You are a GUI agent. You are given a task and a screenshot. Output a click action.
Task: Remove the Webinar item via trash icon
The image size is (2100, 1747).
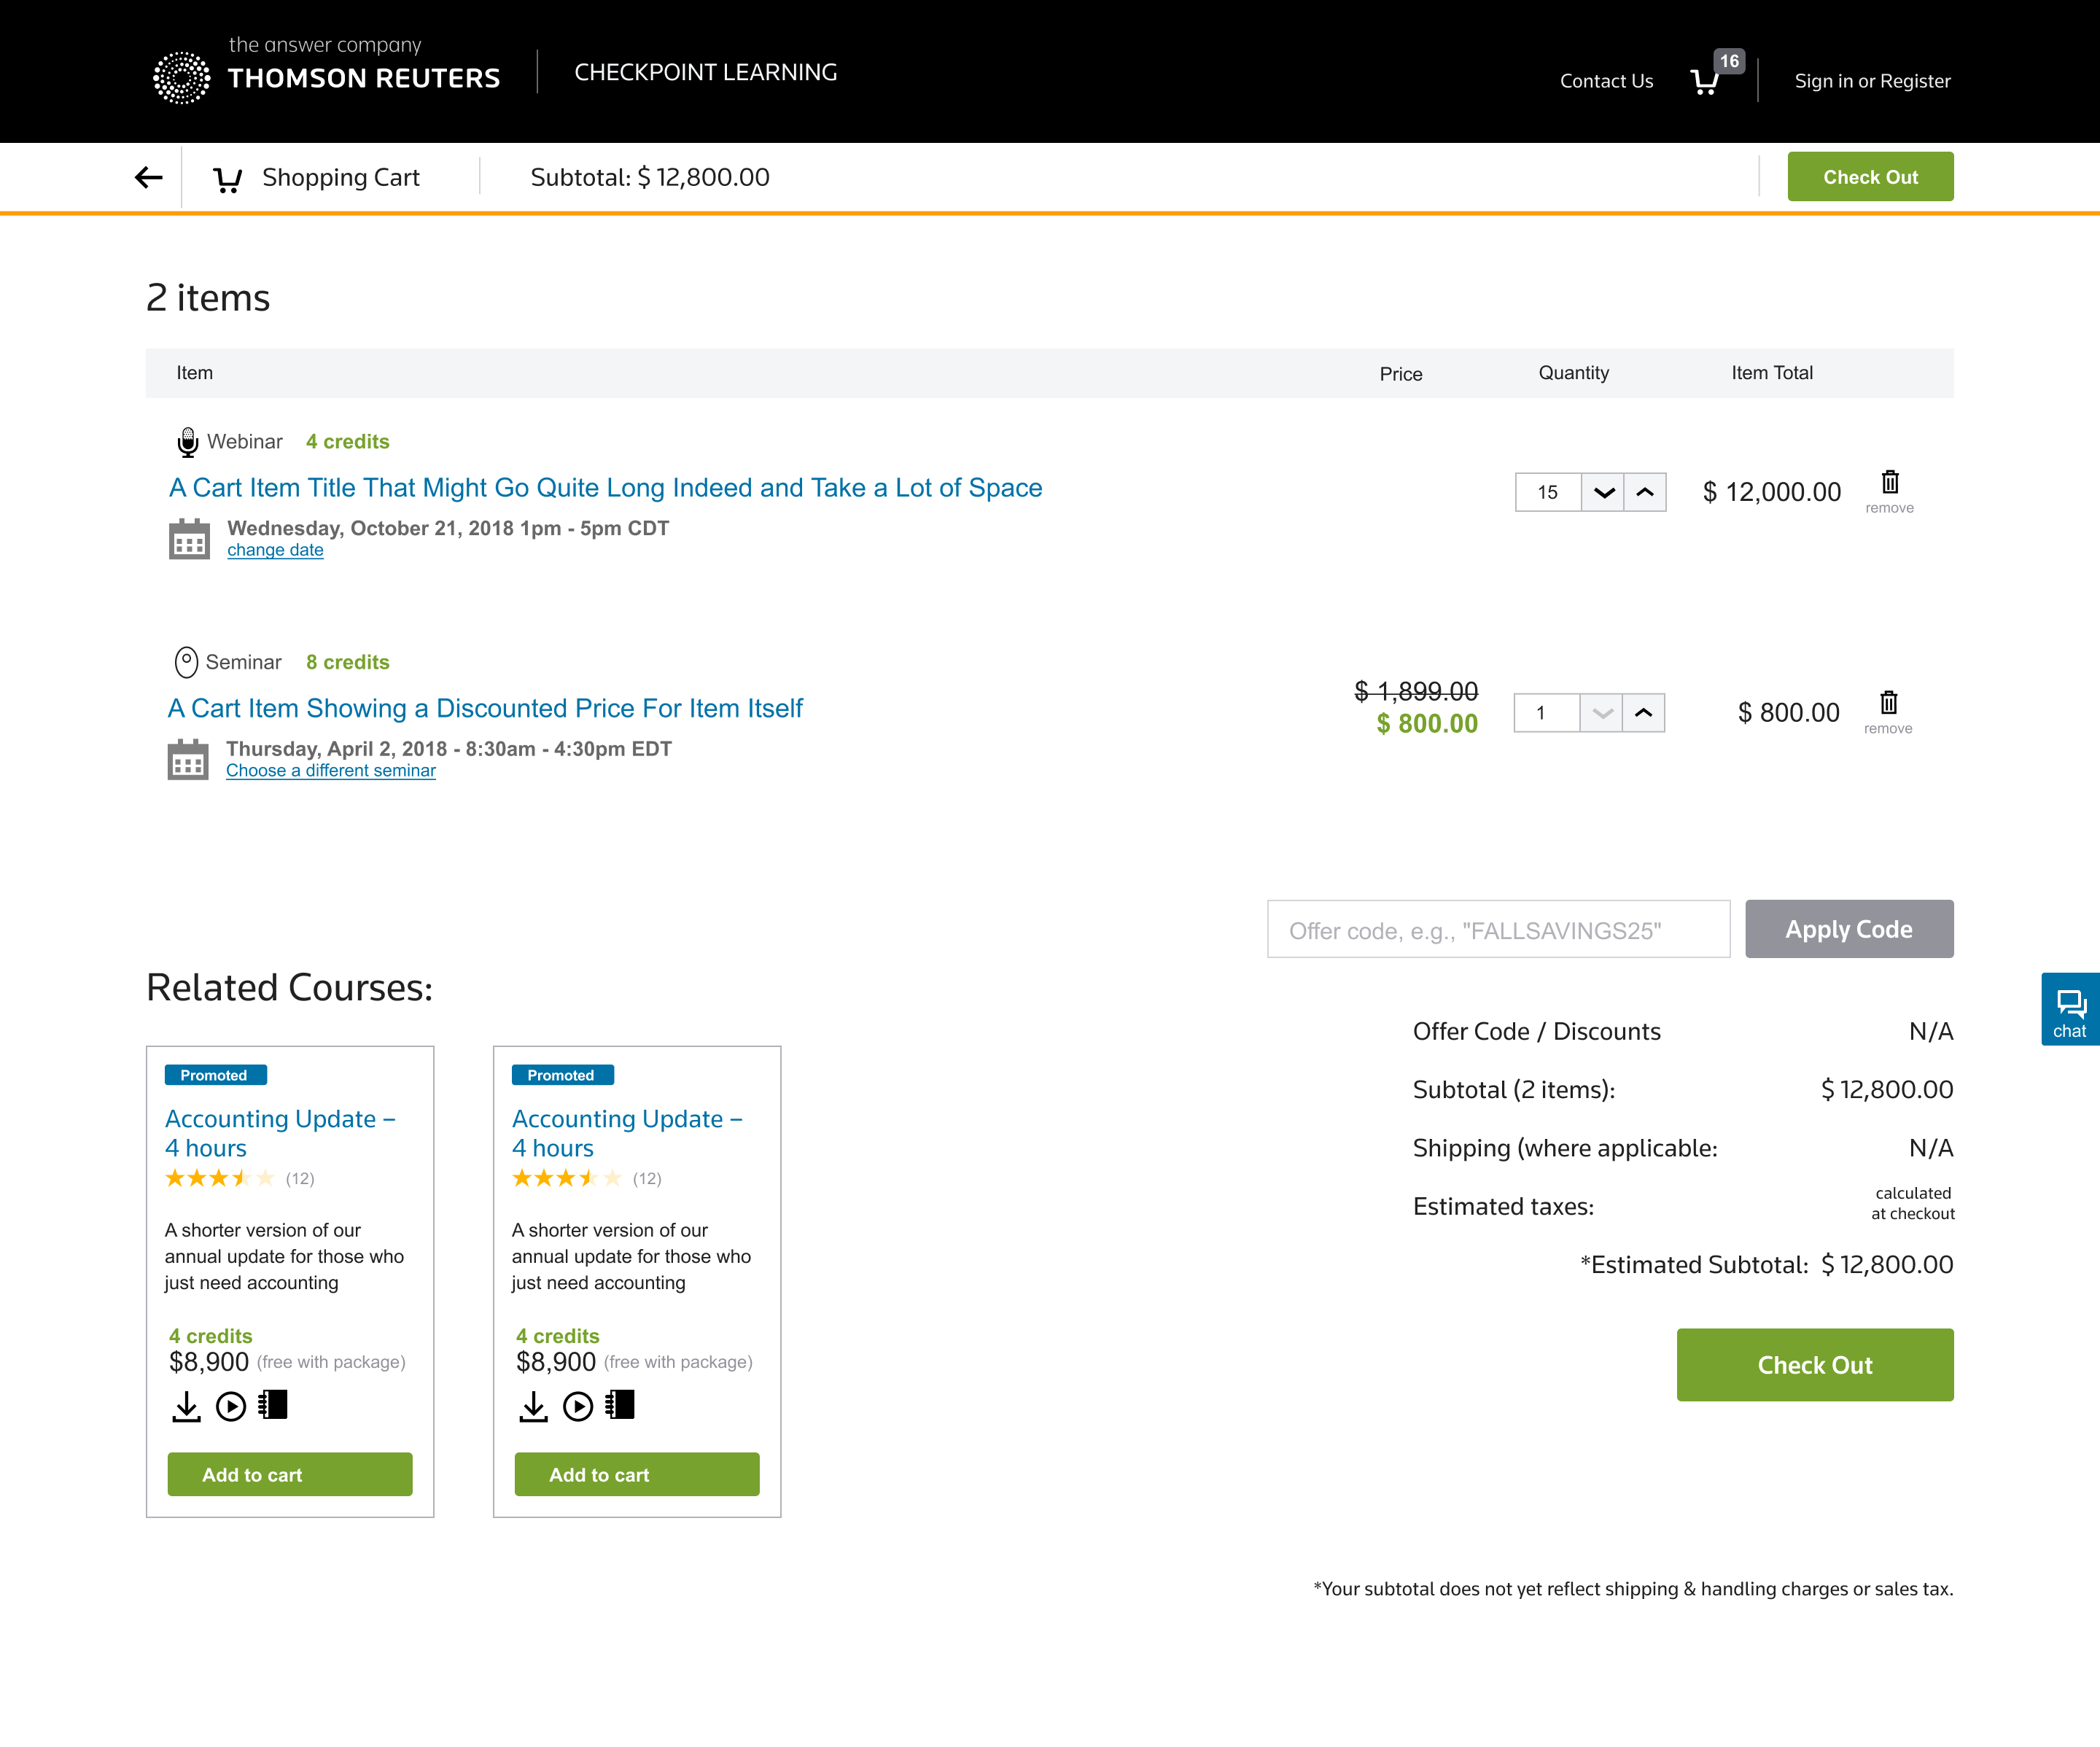pos(1889,483)
